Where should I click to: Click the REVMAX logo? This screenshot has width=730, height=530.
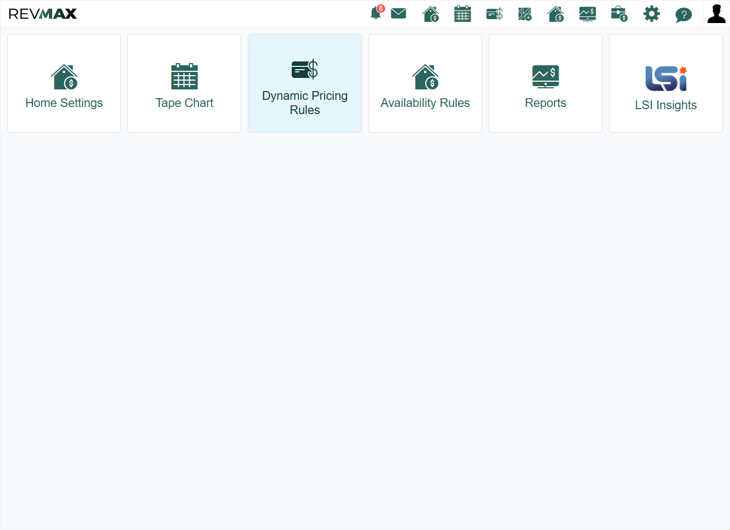(43, 14)
